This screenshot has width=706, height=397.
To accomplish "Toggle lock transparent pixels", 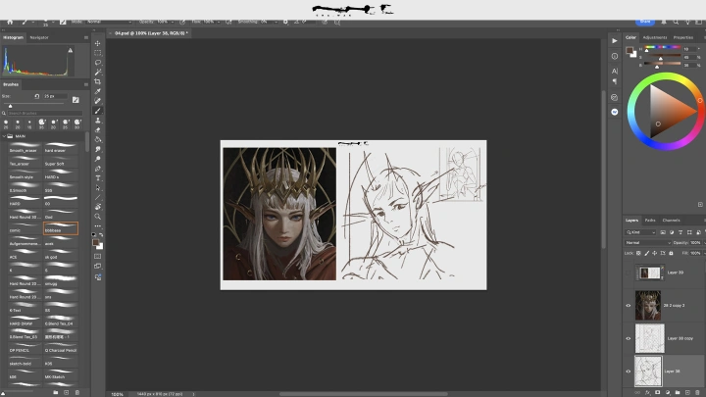I will tap(638, 253).
